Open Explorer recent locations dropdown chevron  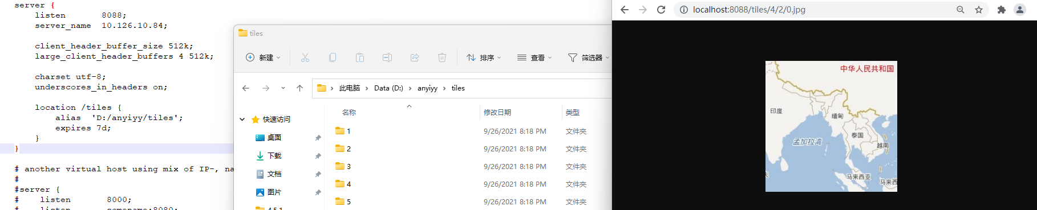coord(283,88)
